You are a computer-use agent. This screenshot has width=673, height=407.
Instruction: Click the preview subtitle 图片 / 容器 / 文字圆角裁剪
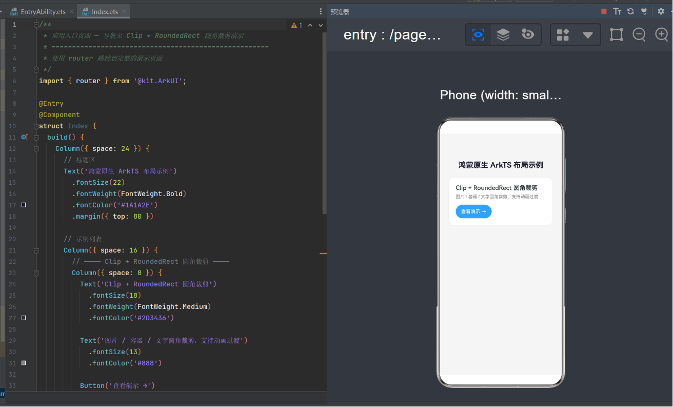[497, 197]
